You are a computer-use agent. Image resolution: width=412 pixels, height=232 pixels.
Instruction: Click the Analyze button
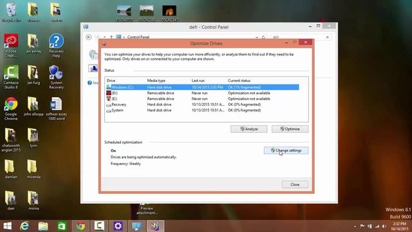click(249, 129)
